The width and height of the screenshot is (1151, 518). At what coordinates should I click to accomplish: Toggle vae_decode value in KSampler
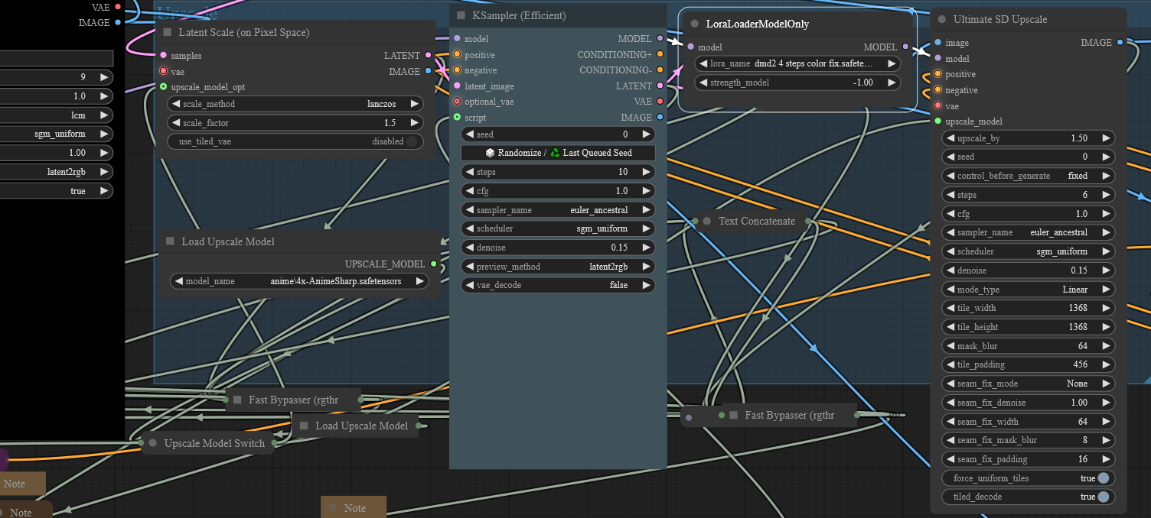[x=558, y=285]
